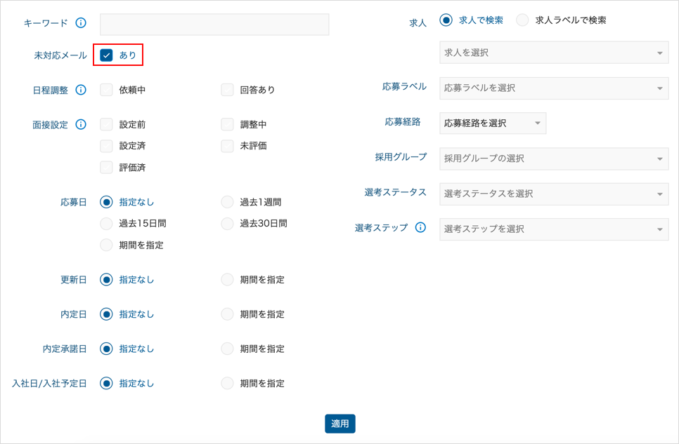Select 指定なし radio for 内定承諾日
679x444 pixels.
[106, 349]
